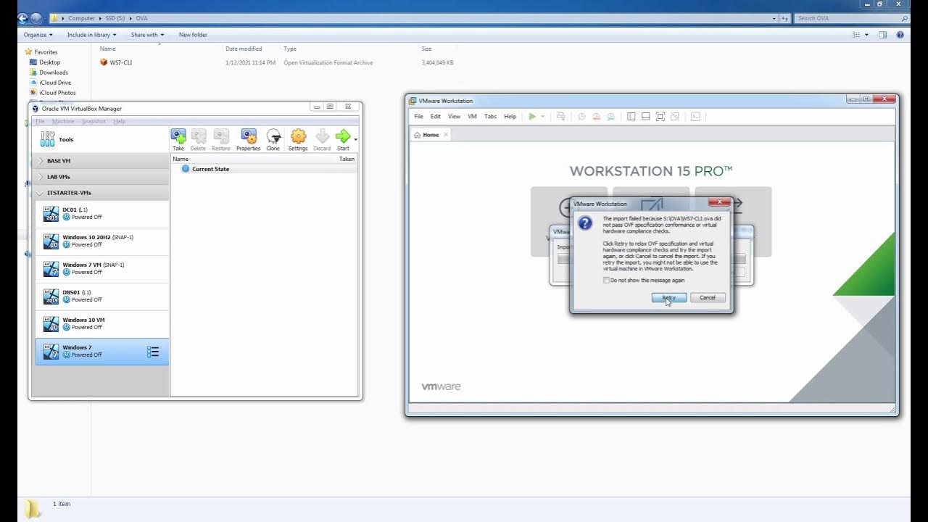
Task: Open the Organize dropdown in Explorer
Action: [38, 35]
